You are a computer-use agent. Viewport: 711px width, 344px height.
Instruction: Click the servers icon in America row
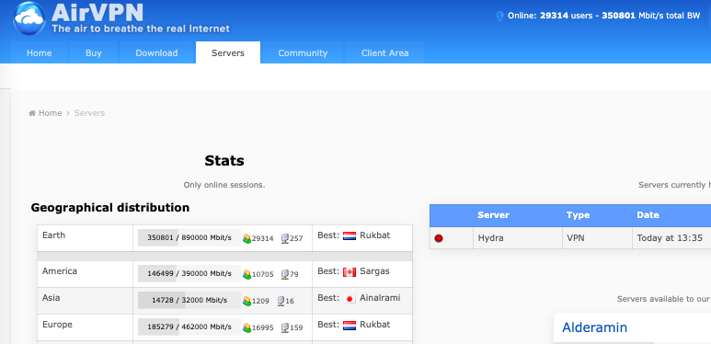tap(285, 274)
